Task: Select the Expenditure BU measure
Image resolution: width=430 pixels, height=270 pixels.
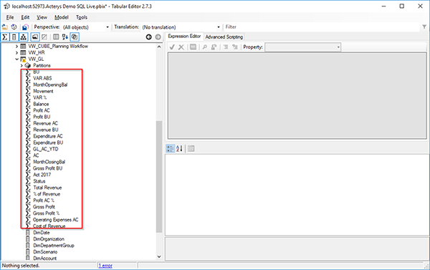Action: click(48, 143)
